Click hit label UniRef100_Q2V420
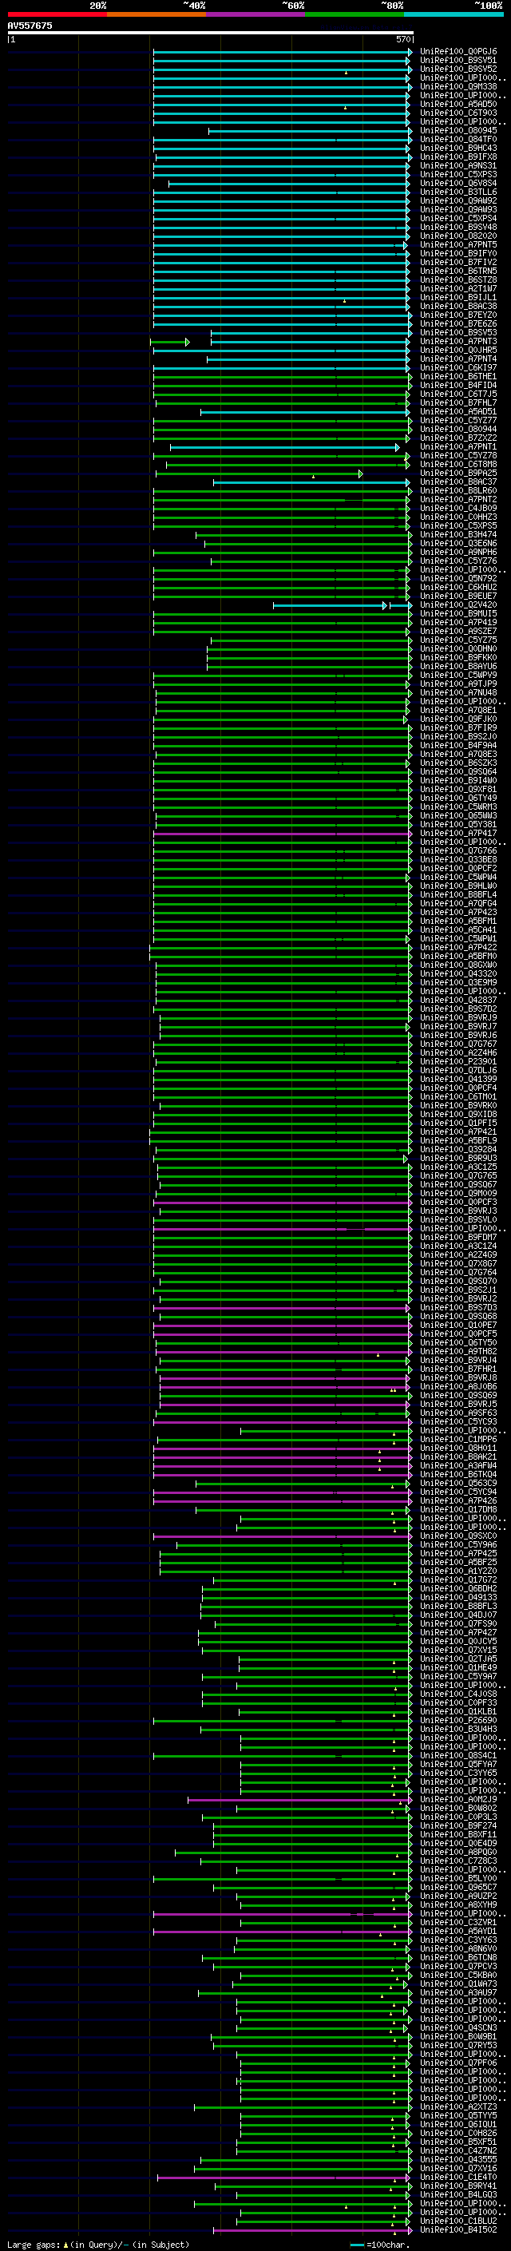 [x=458, y=604]
